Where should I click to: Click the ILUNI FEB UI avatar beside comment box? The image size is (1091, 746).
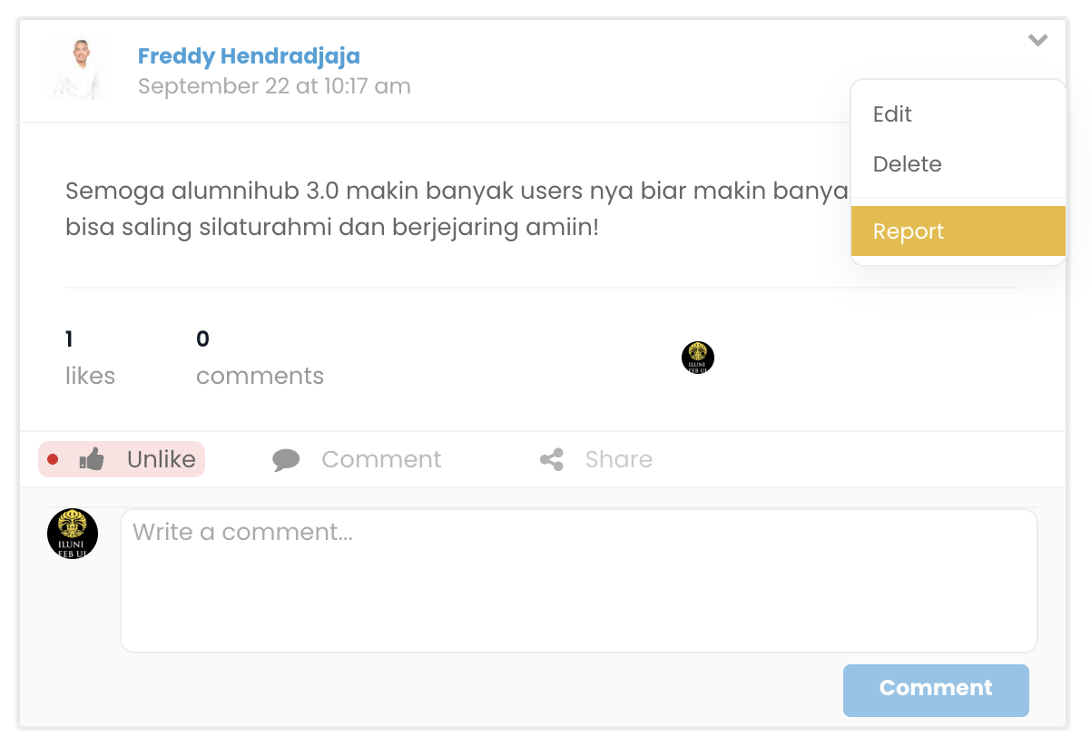(73, 534)
